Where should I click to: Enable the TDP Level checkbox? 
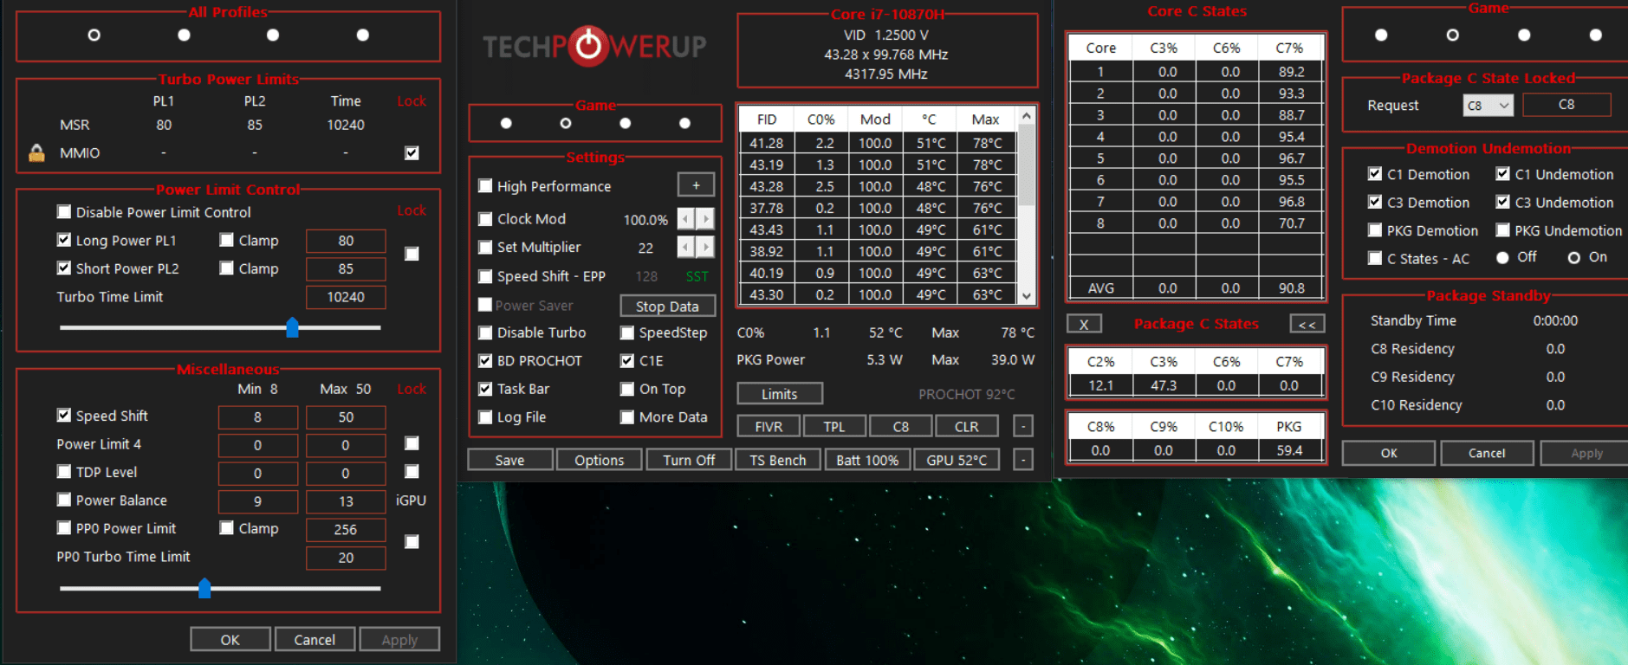tap(64, 472)
